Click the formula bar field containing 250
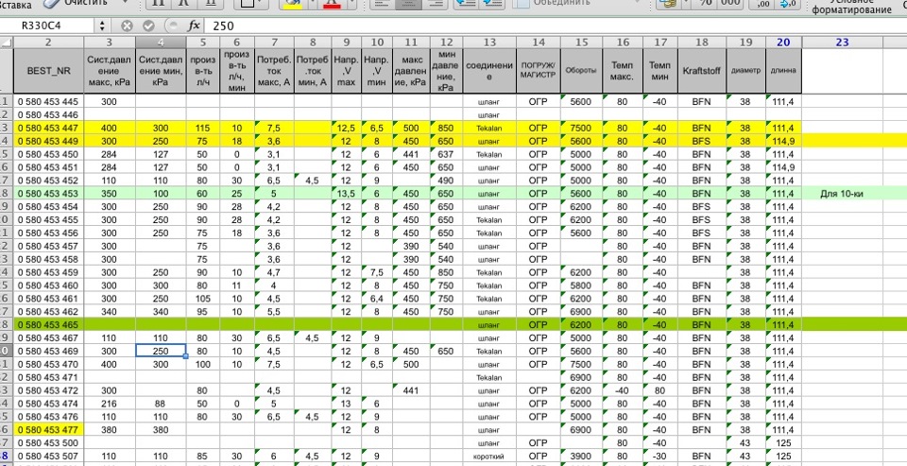This screenshot has width=907, height=466. point(556,26)
